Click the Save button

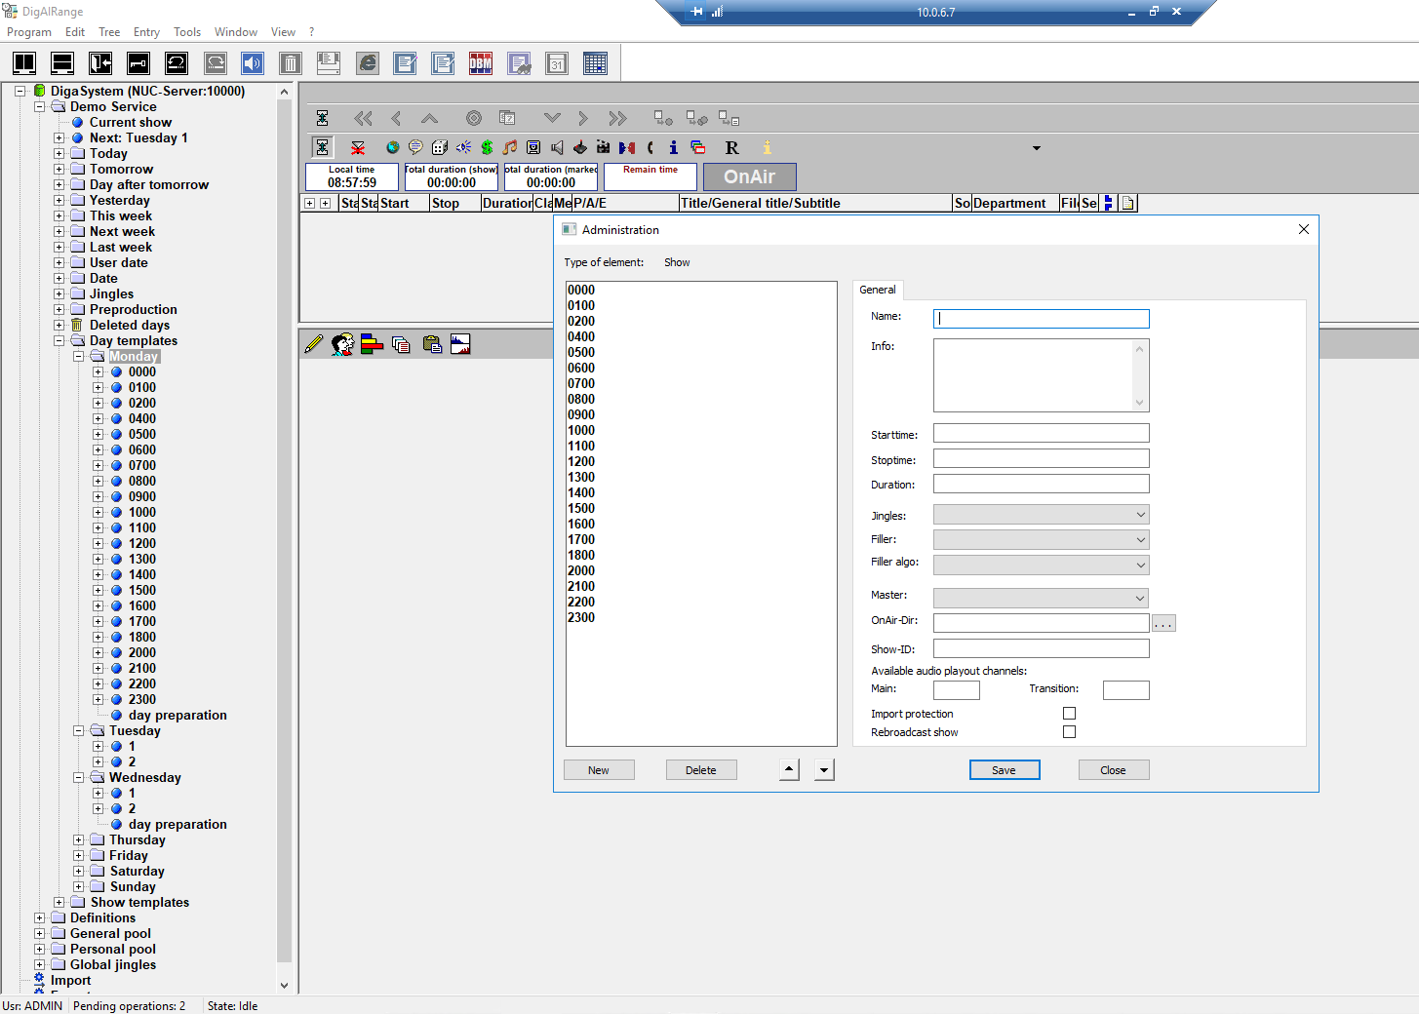(x=1004, y=770)
